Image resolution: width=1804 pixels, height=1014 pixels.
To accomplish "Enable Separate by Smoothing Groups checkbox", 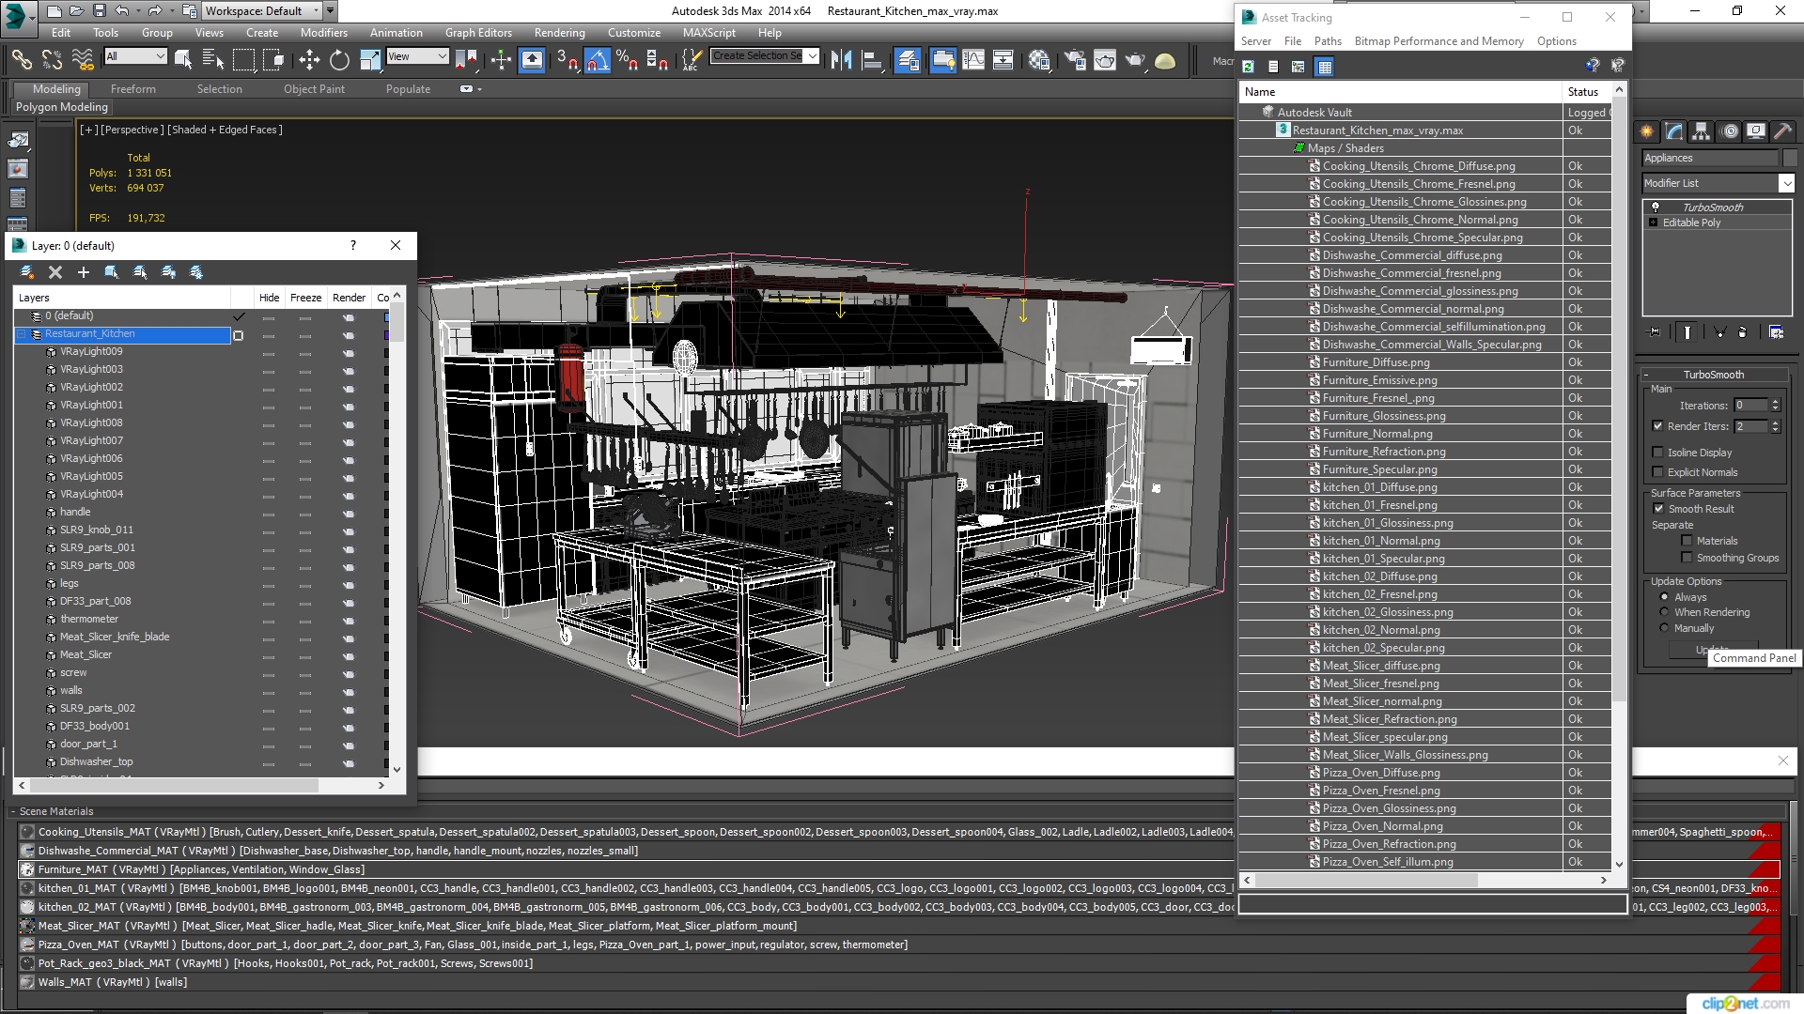I will coord(1687,558).
